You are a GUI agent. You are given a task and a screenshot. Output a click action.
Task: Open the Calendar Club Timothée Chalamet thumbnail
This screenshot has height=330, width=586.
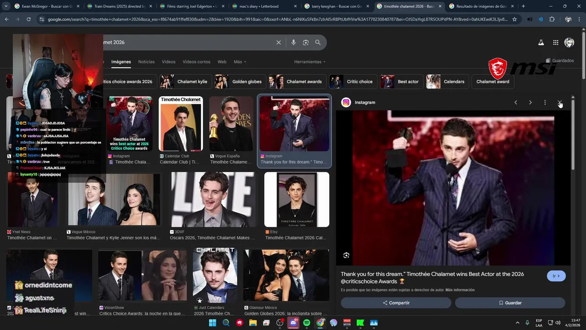pyautogui.click(x=181, y=124)
